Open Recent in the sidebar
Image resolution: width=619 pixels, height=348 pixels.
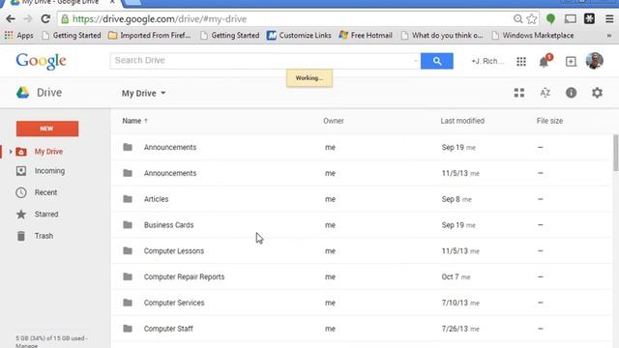tap(45, 192)
